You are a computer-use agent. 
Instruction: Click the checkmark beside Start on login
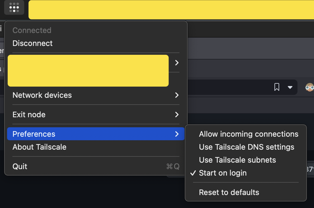[193, 173]
